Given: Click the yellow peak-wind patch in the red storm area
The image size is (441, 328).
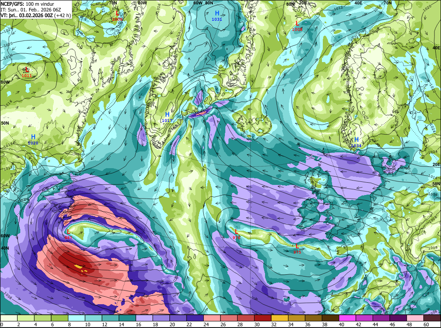Looking at the screenshot, I should [78, 266].
